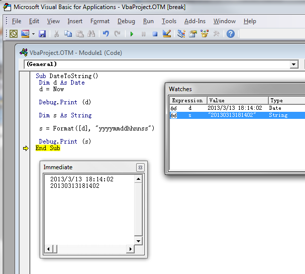
Task: Save the project with the floppy disk icon
Action: [x=42, y=34]
